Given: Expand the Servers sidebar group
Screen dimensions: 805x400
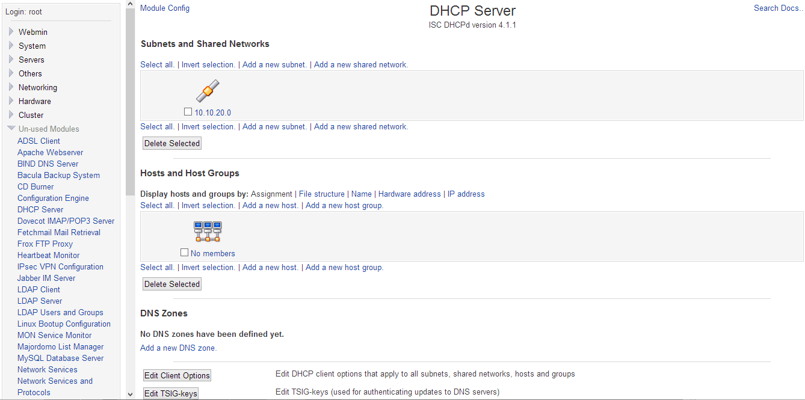Looking at the screenshot, I should 31,60.
